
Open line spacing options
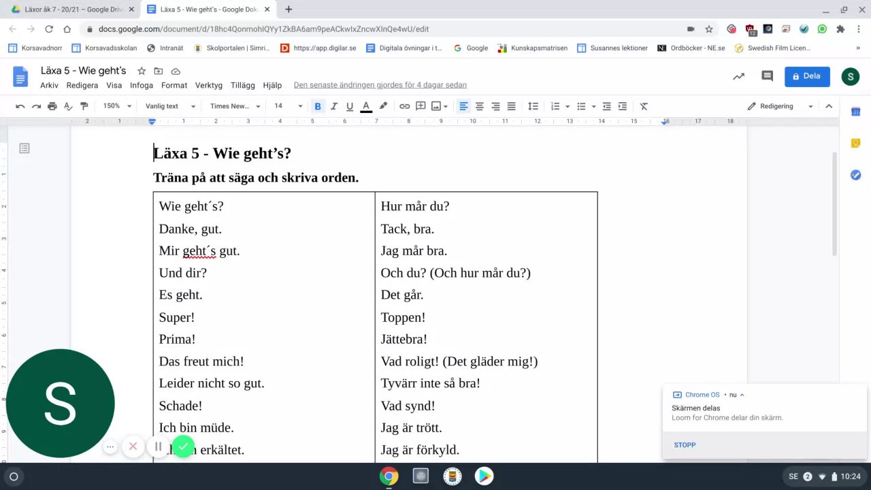point(533,106)
